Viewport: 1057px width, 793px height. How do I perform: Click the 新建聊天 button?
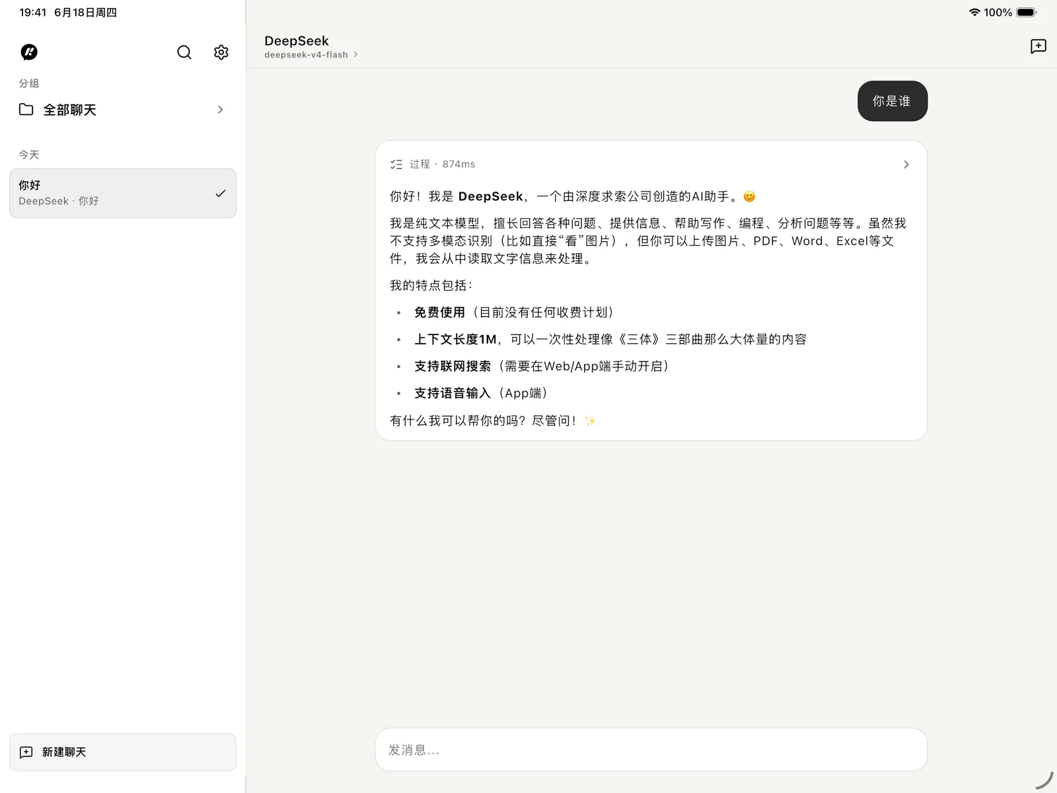(x=123, y=752)
